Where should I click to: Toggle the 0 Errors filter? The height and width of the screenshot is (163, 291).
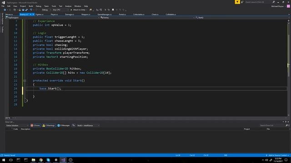pos(35,125)
